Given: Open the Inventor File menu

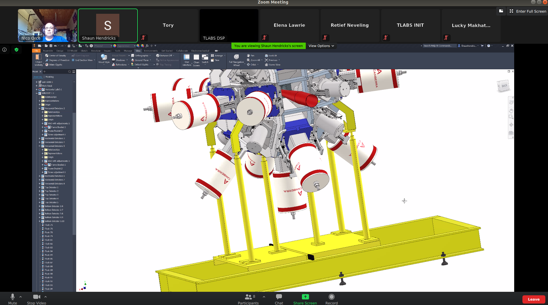Looking at the screenshot, I should (x=36, y=51).
